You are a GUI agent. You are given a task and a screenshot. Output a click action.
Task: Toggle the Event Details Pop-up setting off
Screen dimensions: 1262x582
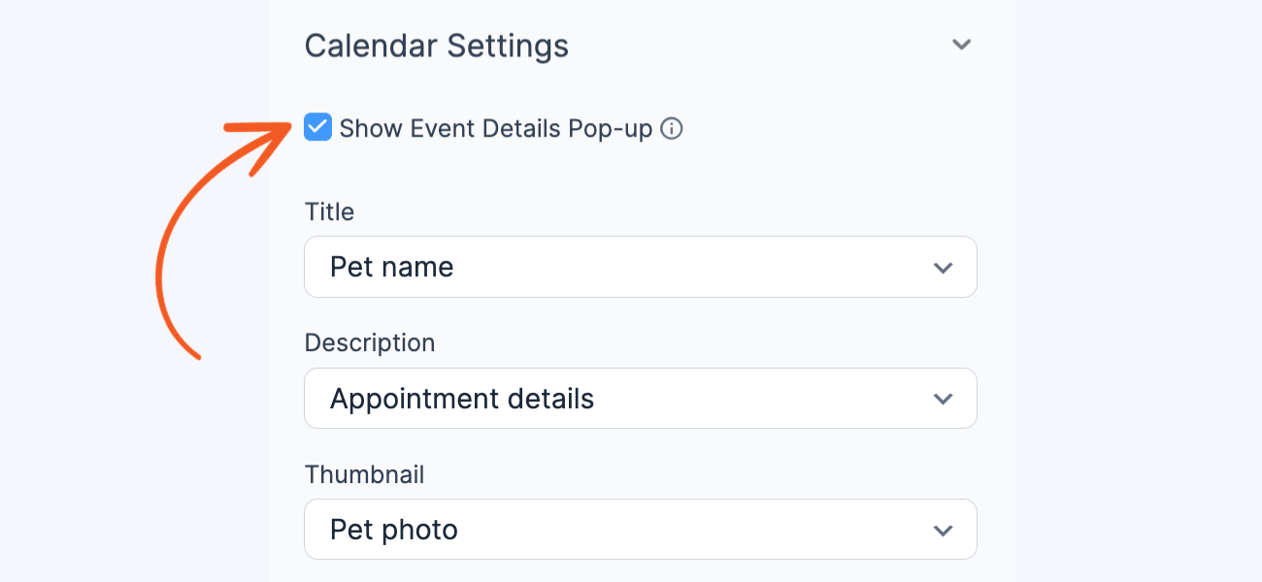click(x=317, y=127)
